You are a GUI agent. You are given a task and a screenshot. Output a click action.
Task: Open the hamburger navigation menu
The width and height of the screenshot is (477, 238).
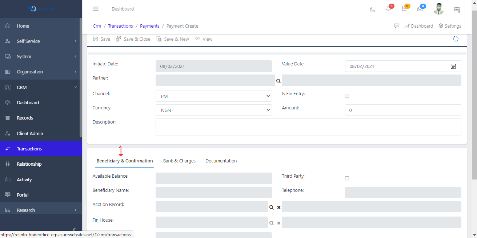click(96, 9)
